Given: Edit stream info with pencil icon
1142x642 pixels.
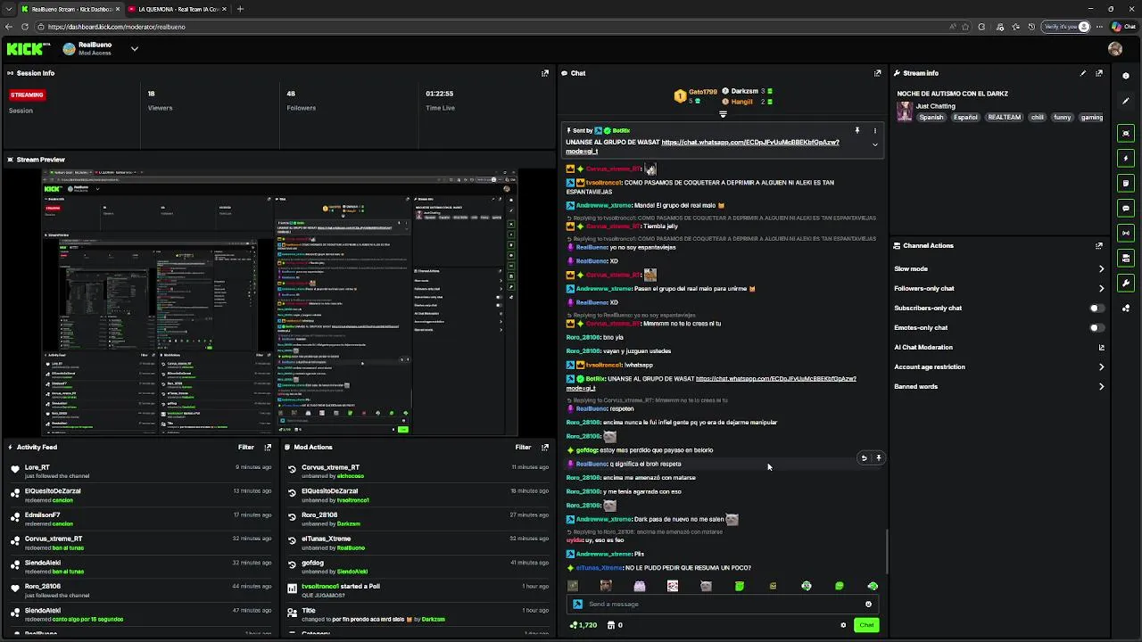Looking at the screenshot, I should click(x=1083, y=73).
